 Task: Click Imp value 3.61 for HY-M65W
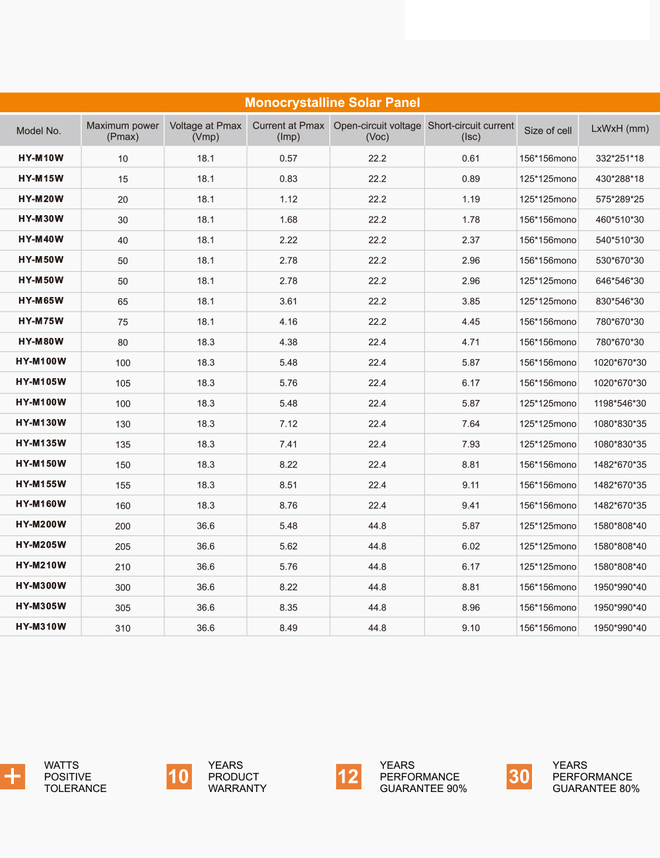(x=288, y=302)
